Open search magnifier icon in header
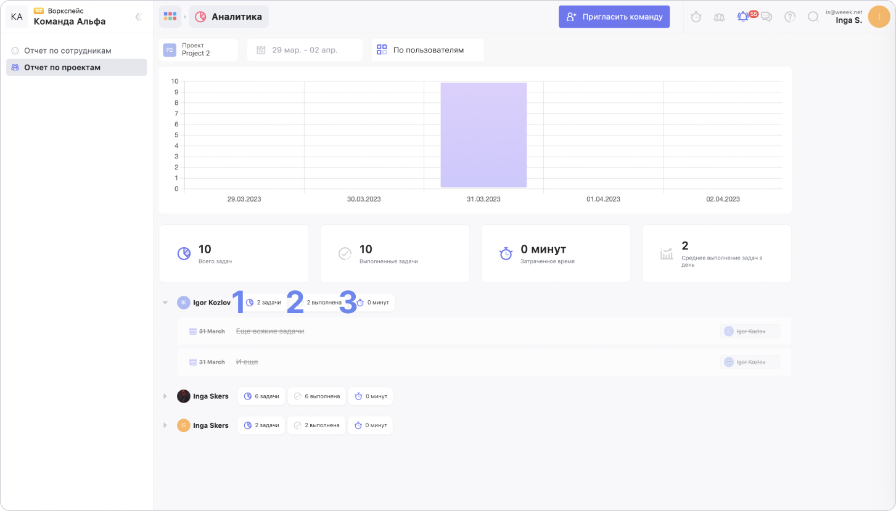 pyautogui.click(x=813, y=17)
